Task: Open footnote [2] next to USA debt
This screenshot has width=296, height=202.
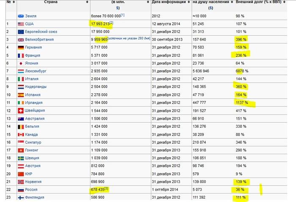Action: pos(112,22)
